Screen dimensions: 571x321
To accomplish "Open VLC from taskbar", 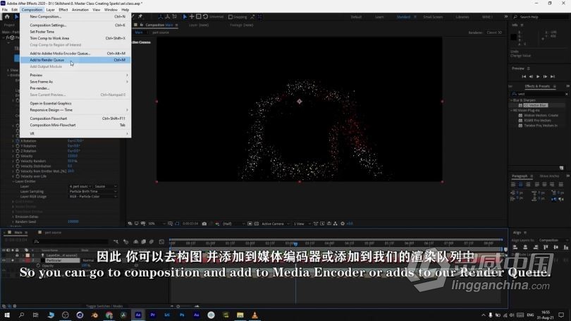I will [254, 315].
